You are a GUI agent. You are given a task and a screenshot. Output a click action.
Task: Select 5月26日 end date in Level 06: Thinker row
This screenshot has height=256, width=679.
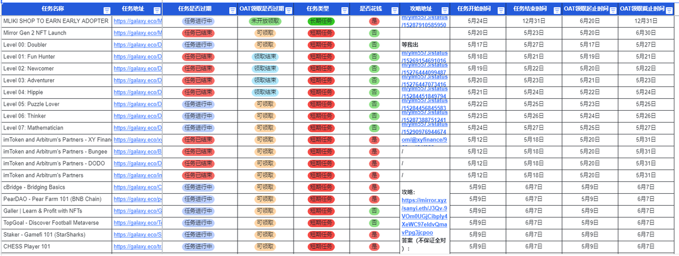534,116
